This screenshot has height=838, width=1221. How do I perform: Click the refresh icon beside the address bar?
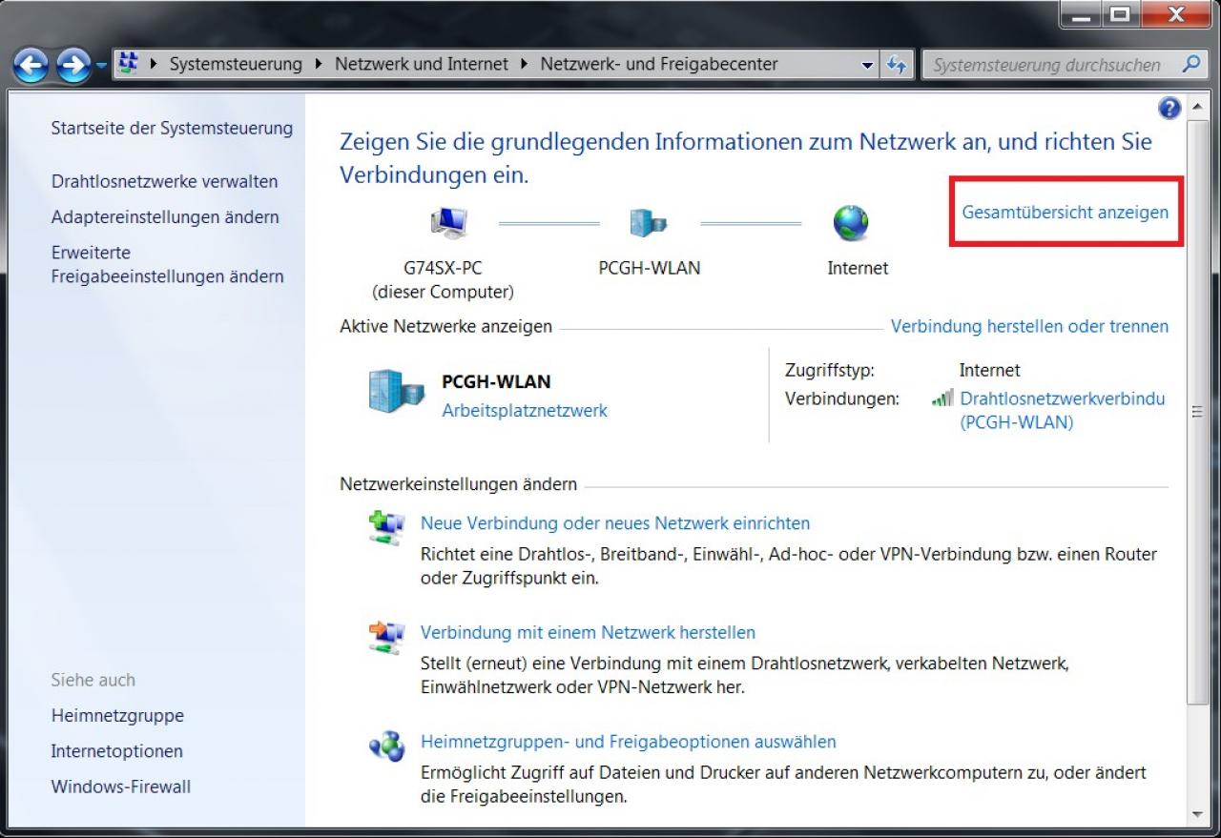[896, 65]
